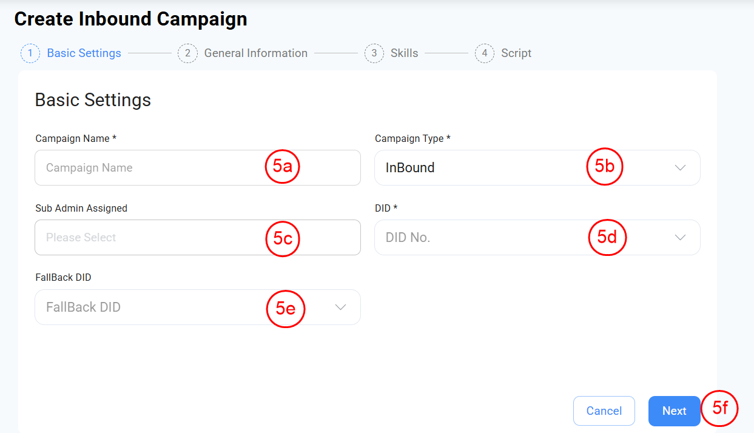Focus the Campaign Name text field
The width and height of the screenshot is (754, 433).
click(x=146, y=168)
